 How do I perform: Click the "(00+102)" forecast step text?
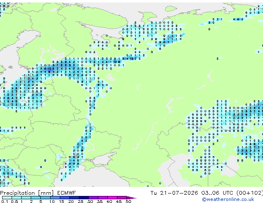pos(250,193)
